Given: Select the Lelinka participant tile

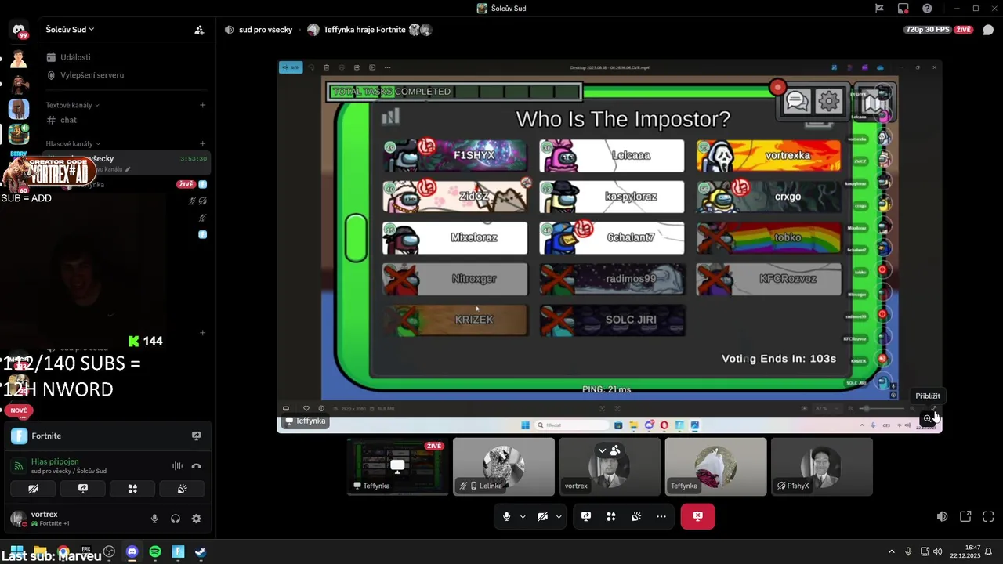Looking at the screenshot, I should [x=504, y=467].
